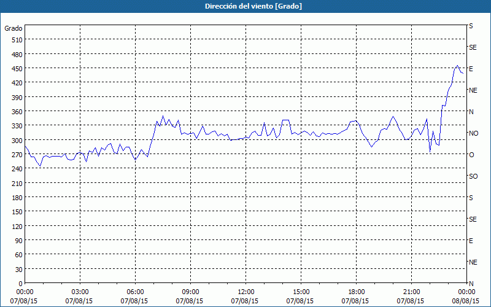Select the 30 y-axis value
Image resolution: width=491 pixels, height=307 pixels.
point(19,270)
